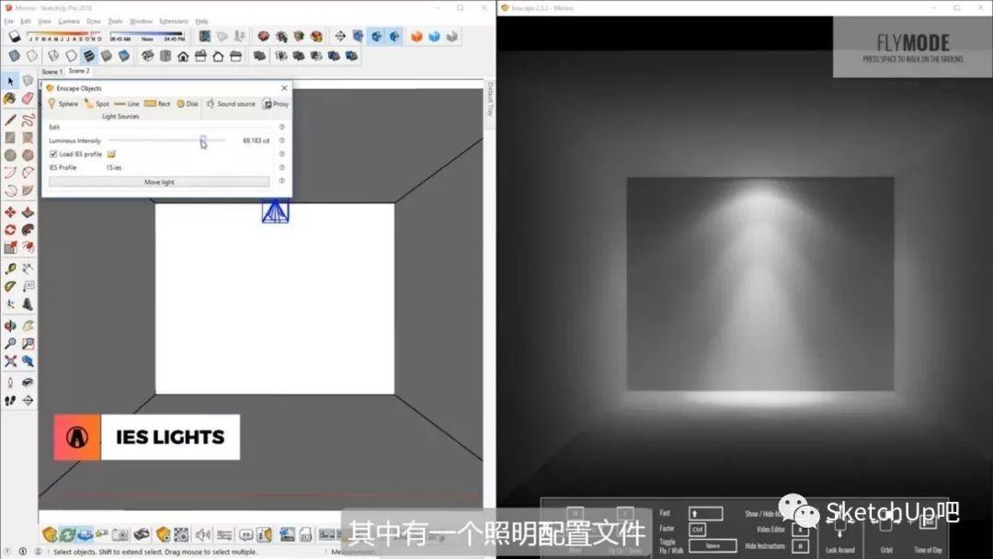Image resolution: width=993 pixels, height=559 pixels.
Task: Switch to the Iso view house icon
Action: 147,56
